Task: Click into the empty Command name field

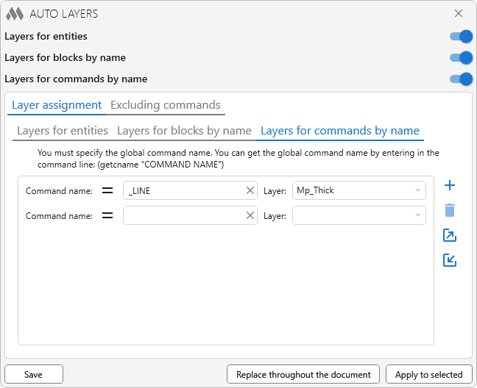Action: (x=183, y=215)
